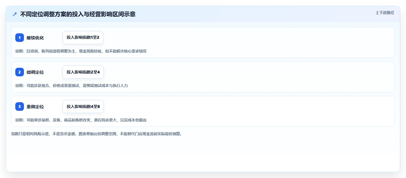Click the number 2 badge for 微调定位
The image size is (406, 178).
click(x=20, y=72)
